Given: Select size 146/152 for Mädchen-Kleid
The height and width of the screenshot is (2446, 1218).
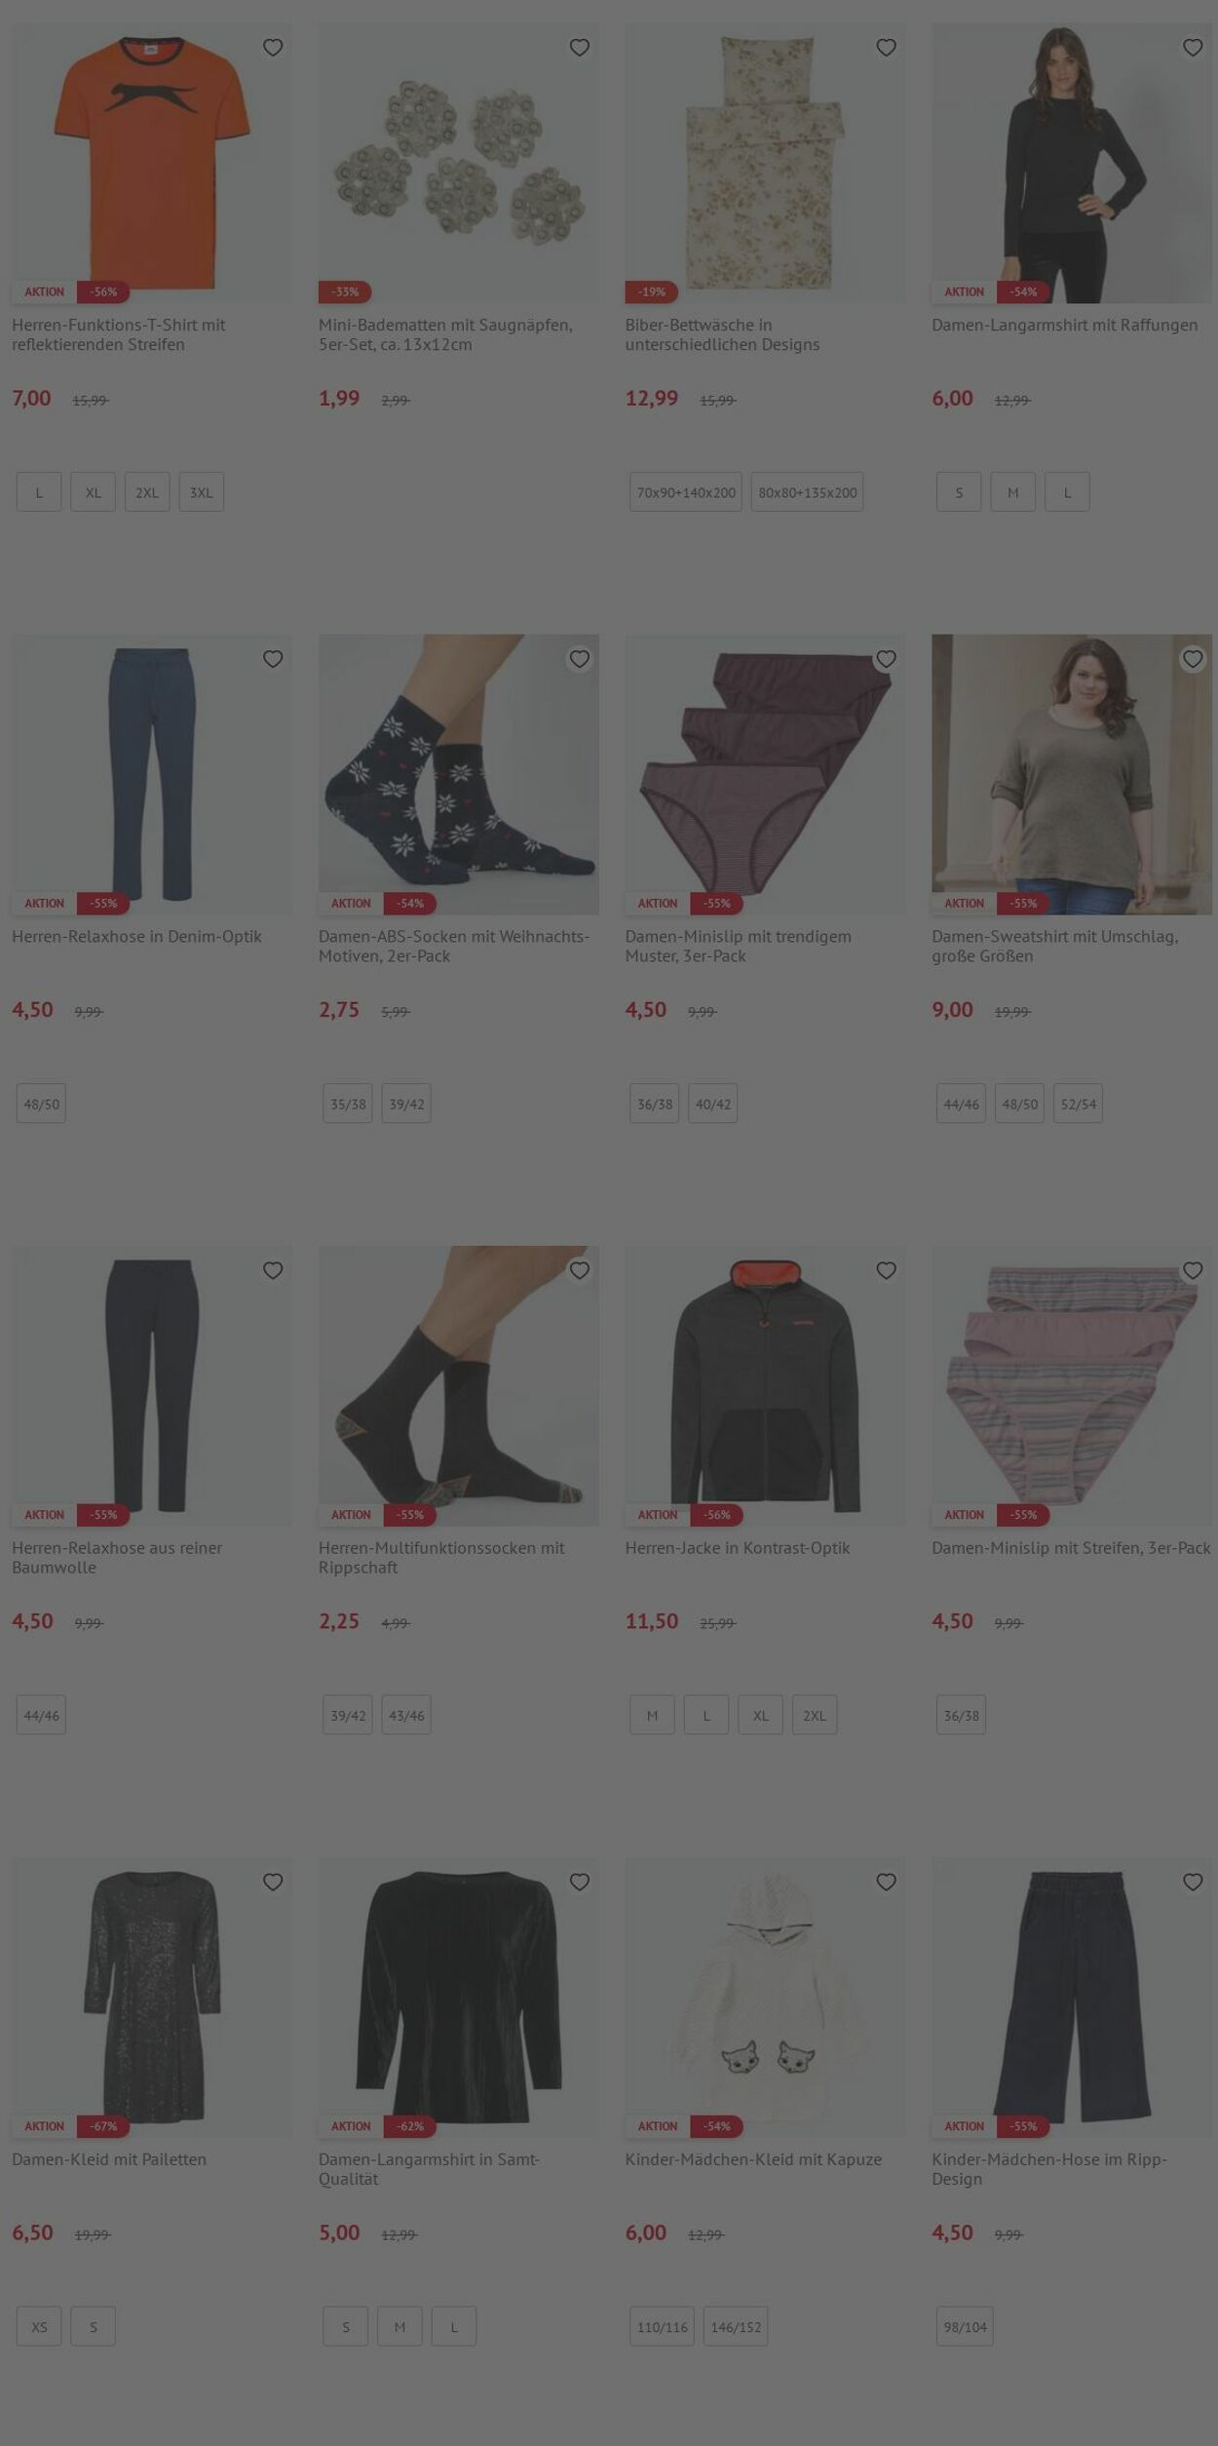Looking at the screenshot, I should pyautogui.click(x=736, y=2326).
